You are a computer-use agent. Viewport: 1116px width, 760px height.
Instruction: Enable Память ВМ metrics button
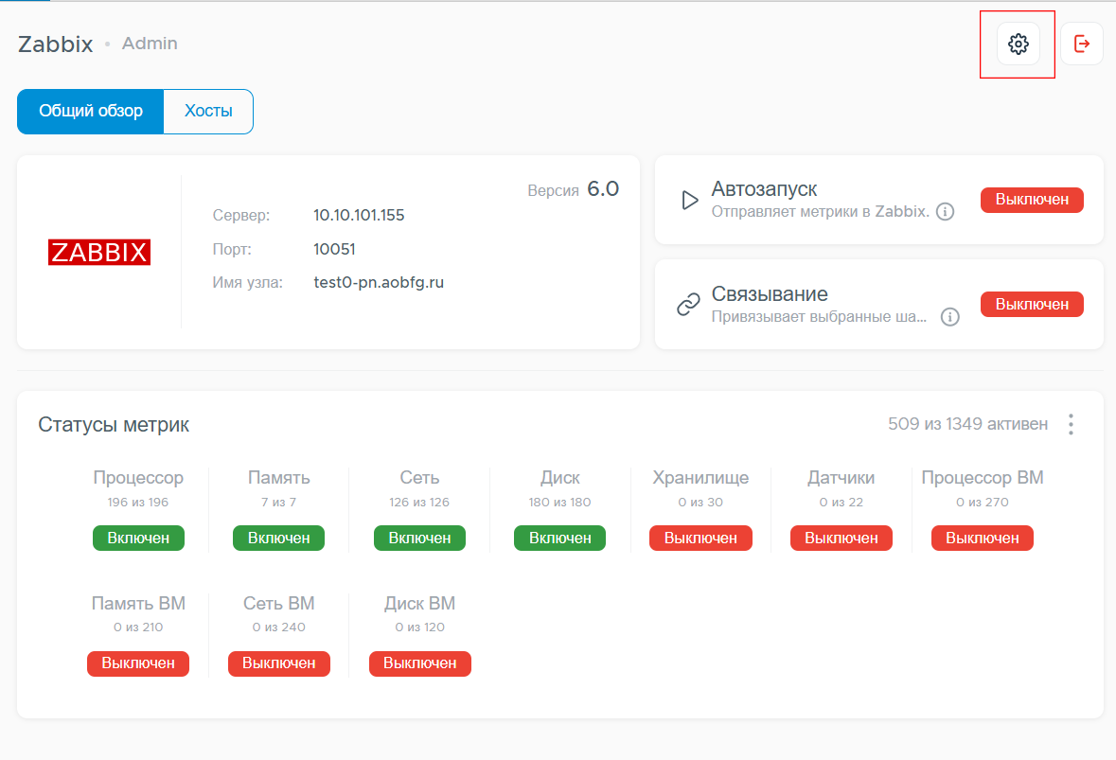point(138,663)
